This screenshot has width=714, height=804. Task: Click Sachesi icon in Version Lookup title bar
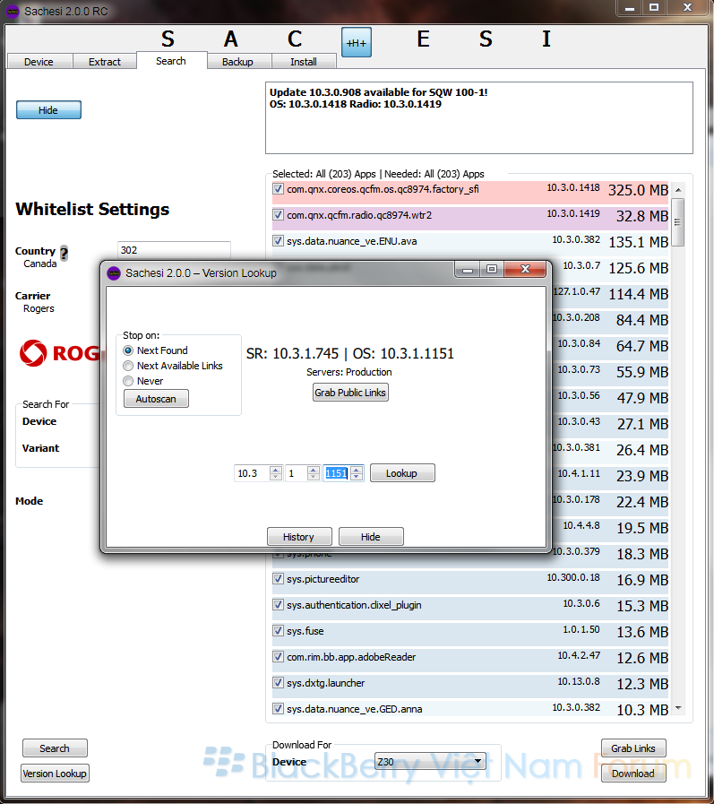pyautogui.click(x=113, y=273)
